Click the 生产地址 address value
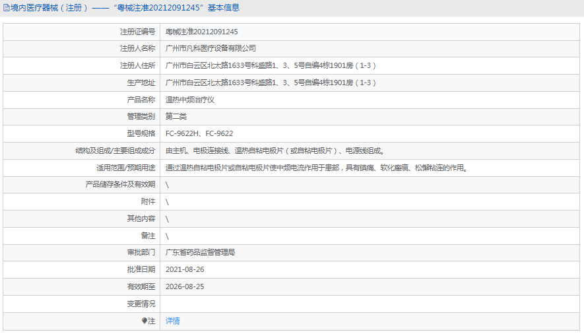584x336 pixels. click(271, 83)
